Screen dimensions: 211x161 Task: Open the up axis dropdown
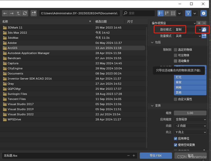(190, 132)
